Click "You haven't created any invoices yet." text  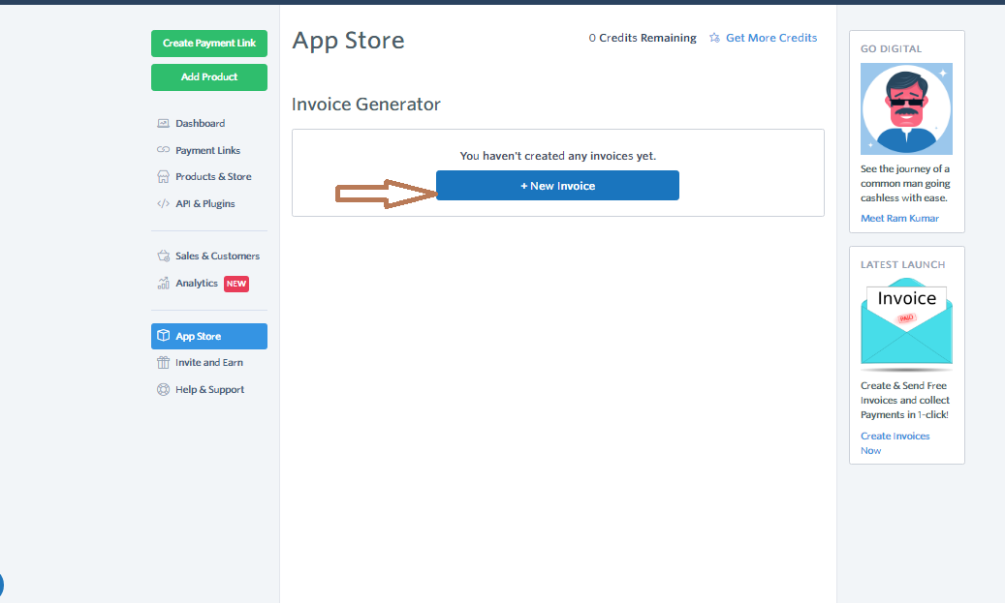click(557, 156)
